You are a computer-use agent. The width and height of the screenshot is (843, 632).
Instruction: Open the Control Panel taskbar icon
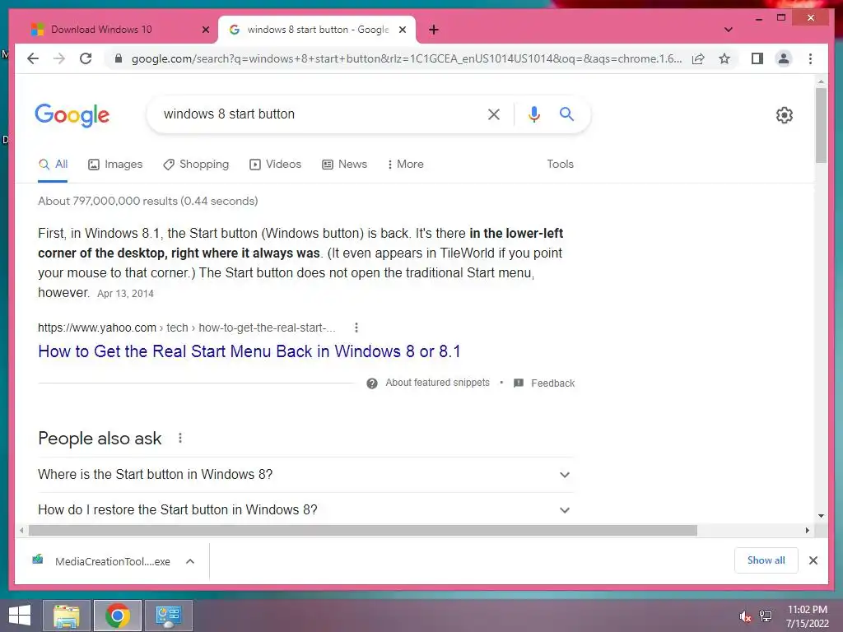169,616
